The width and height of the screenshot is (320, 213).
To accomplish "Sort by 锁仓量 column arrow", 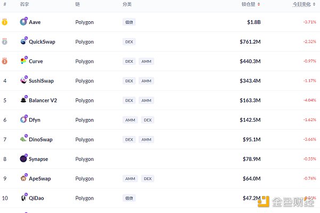I will tap(259, 4).
